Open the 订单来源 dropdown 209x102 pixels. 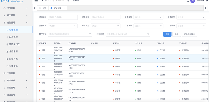coord(191,26)
